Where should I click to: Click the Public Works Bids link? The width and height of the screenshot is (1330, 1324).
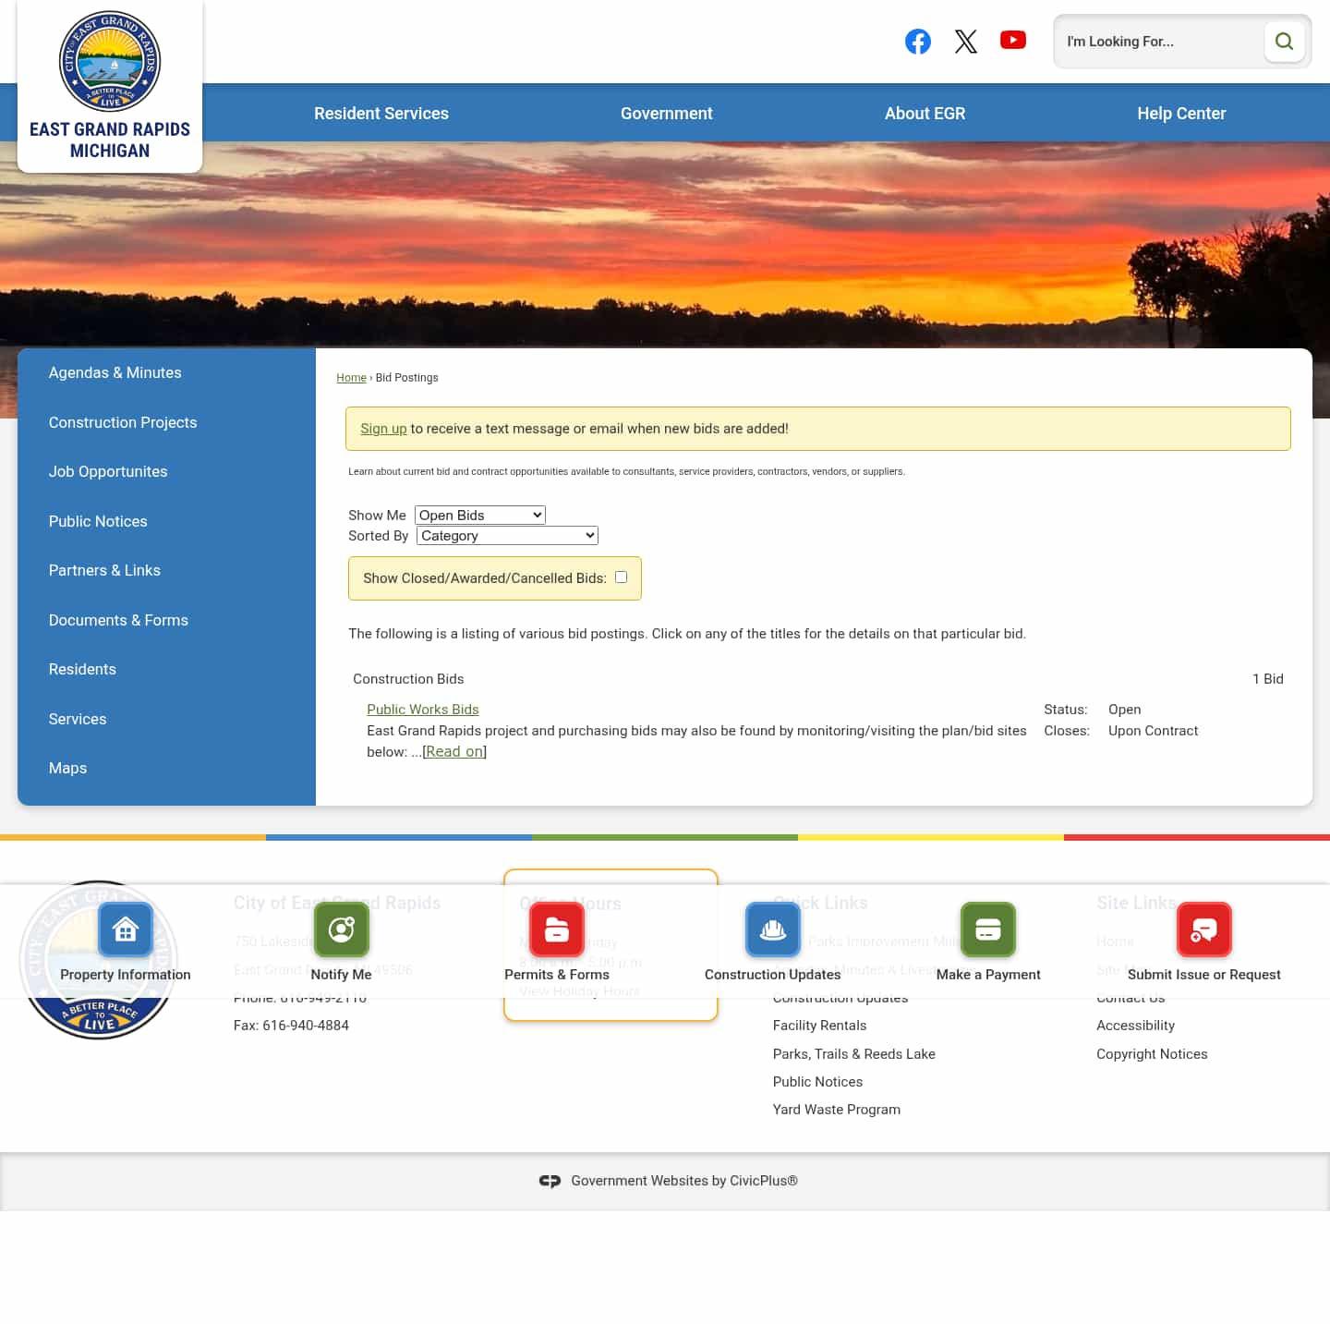[422, 709]
